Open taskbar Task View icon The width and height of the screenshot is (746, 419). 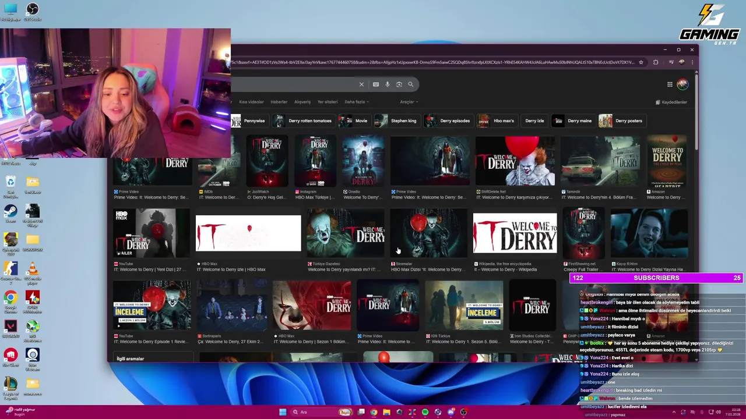[x=361, y=412]
